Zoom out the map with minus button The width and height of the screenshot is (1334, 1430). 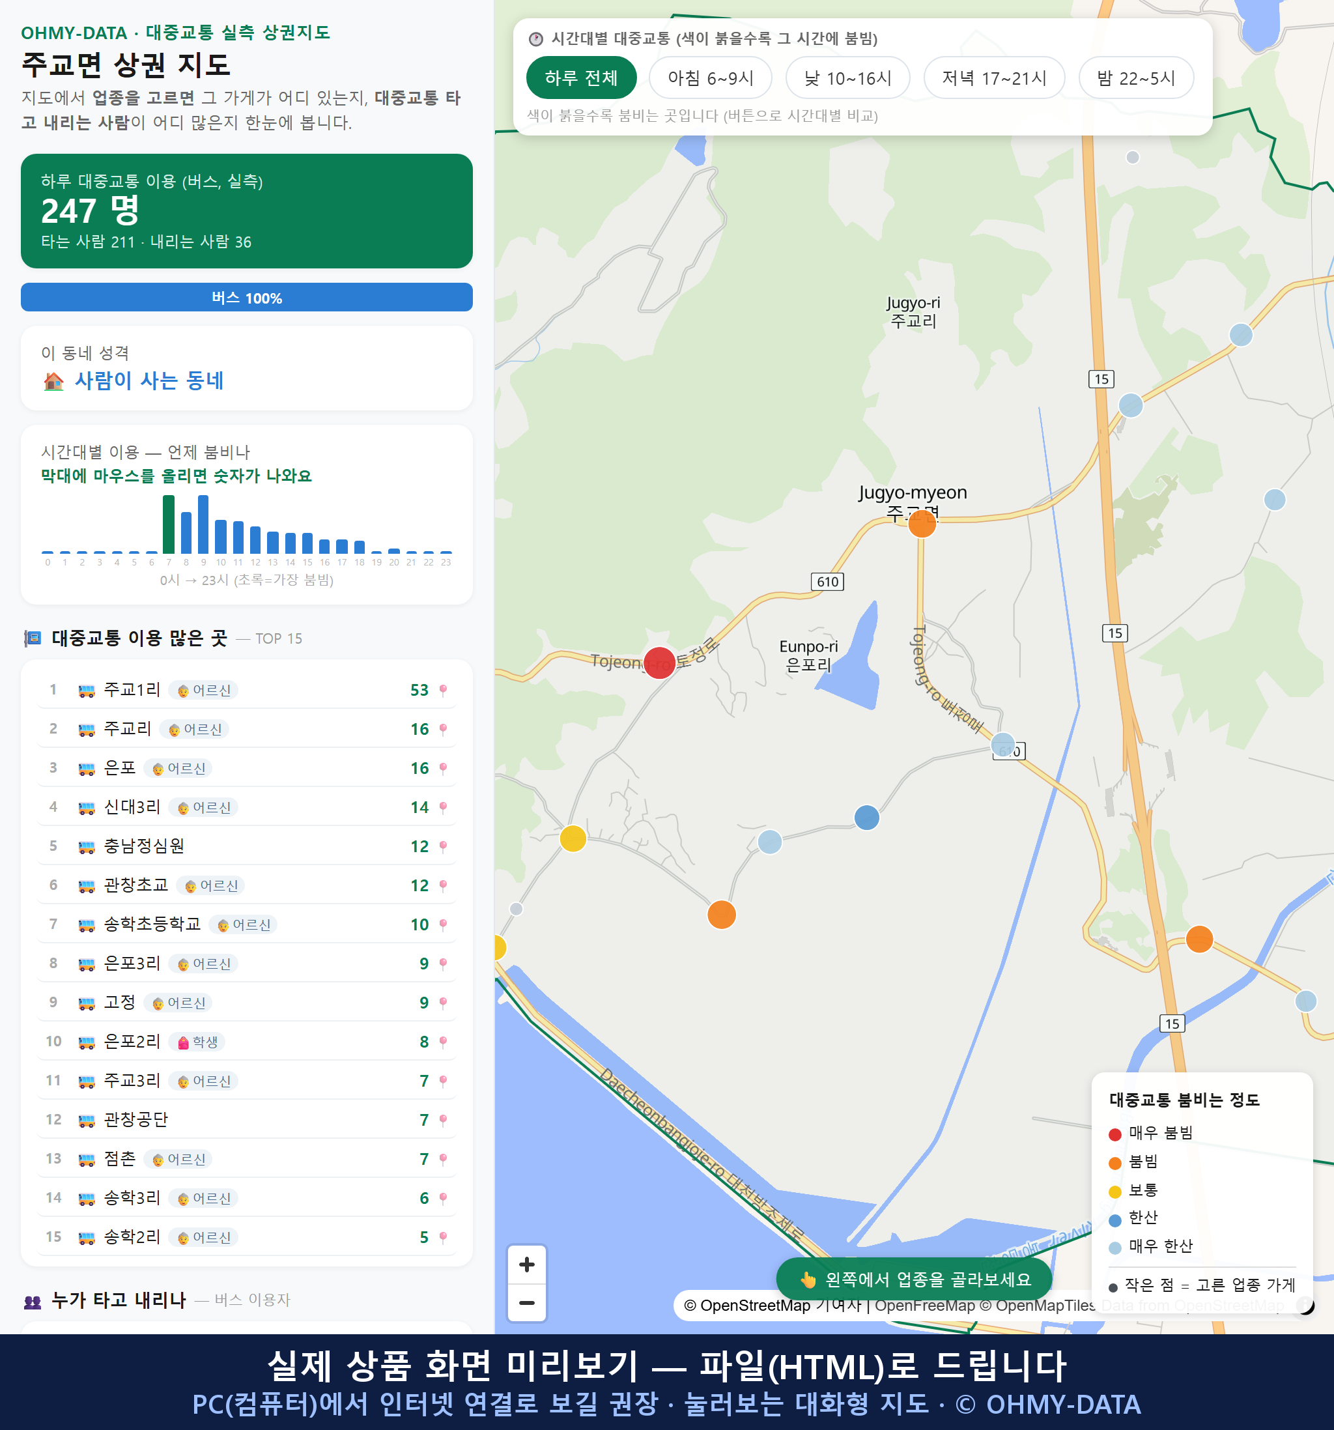[526, 1303]
